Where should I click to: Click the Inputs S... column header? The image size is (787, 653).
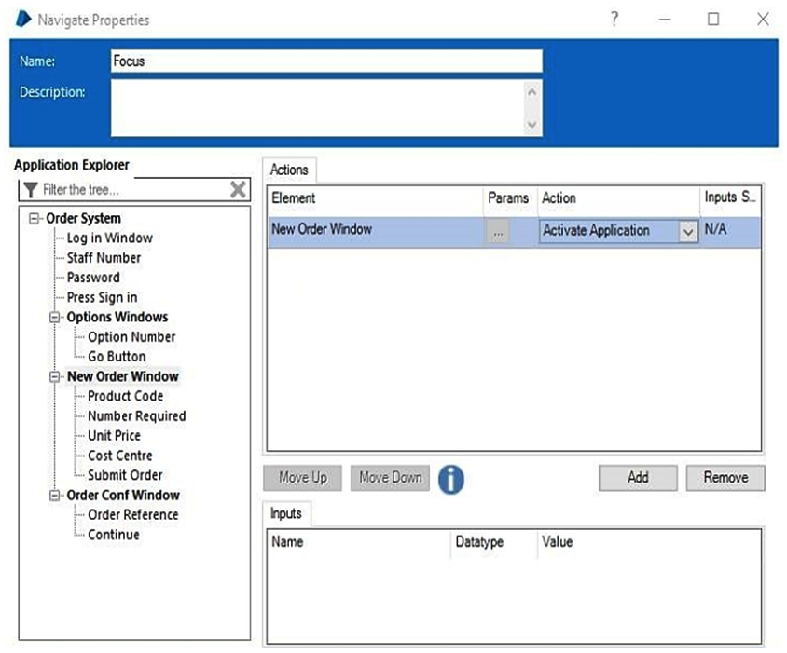pos(730,197)
